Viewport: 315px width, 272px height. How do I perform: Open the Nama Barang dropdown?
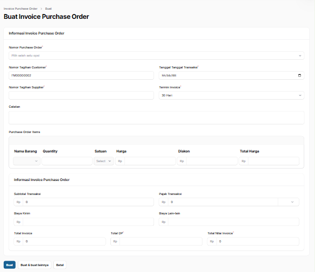27,161
